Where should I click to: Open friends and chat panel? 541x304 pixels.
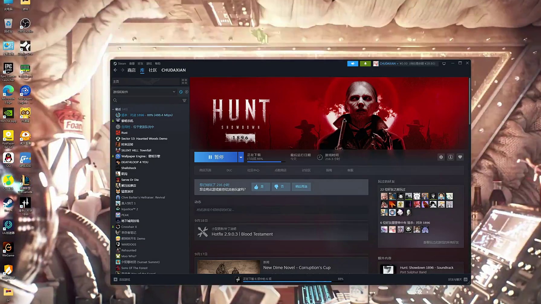click(457, 280)
